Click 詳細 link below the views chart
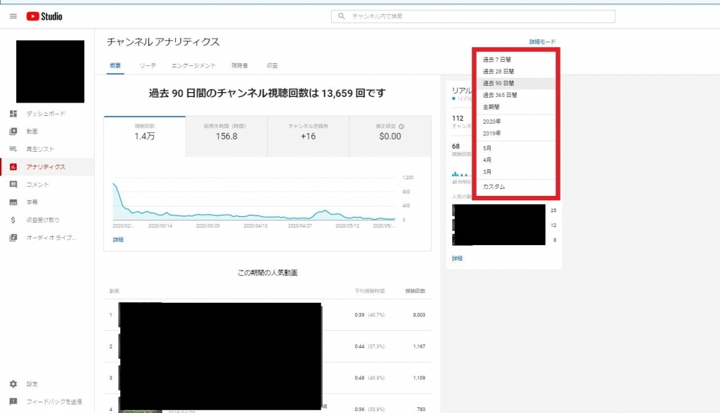This screenshot has height=413, width=720. point(118,240)
